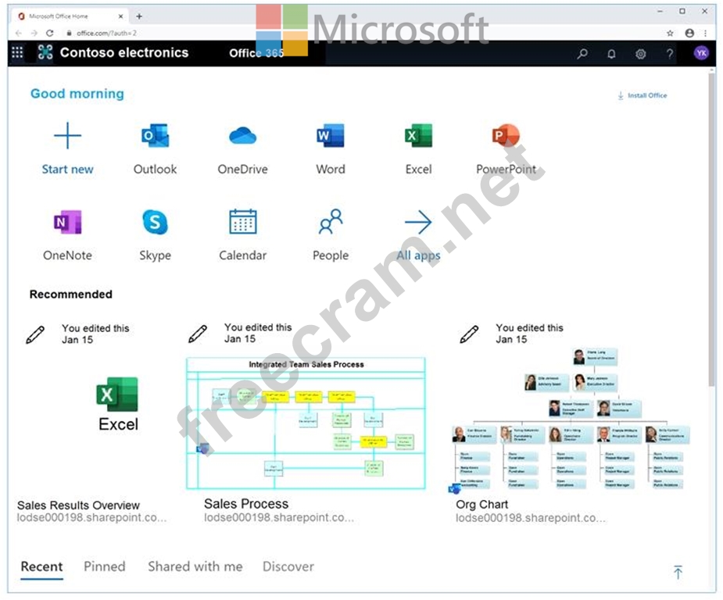Launch Skype app
Image resolution: width=723 pixels, height=600 pixels.
[155, 222]
